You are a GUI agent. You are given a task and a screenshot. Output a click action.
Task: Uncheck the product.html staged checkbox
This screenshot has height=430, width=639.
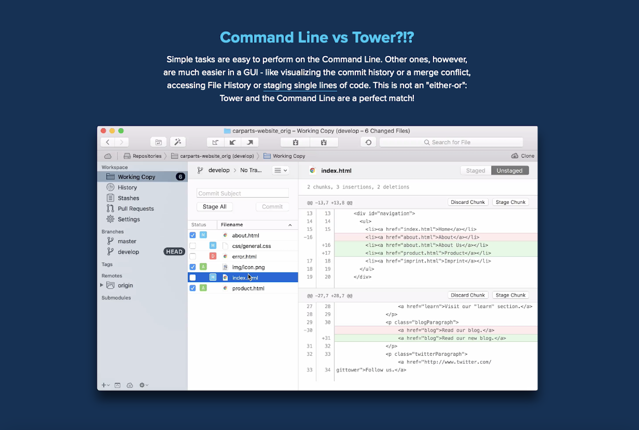coord(193,288)
